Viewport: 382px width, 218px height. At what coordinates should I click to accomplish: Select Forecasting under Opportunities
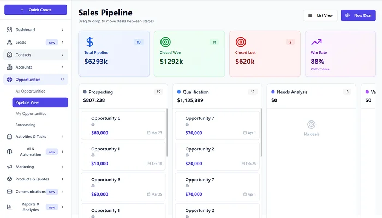tap(26, 125)
